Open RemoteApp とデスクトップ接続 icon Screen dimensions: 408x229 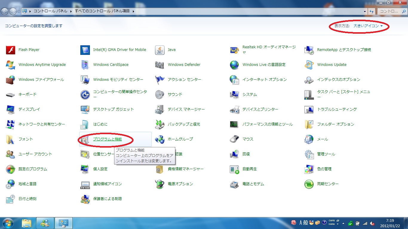coord(309,50)
